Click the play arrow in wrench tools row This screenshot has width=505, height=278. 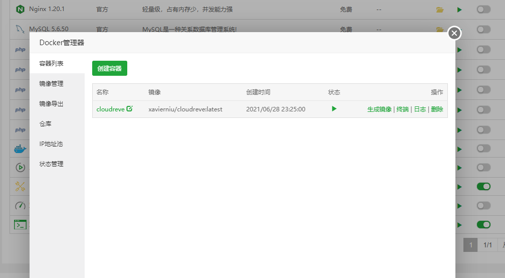pos(459,187)
